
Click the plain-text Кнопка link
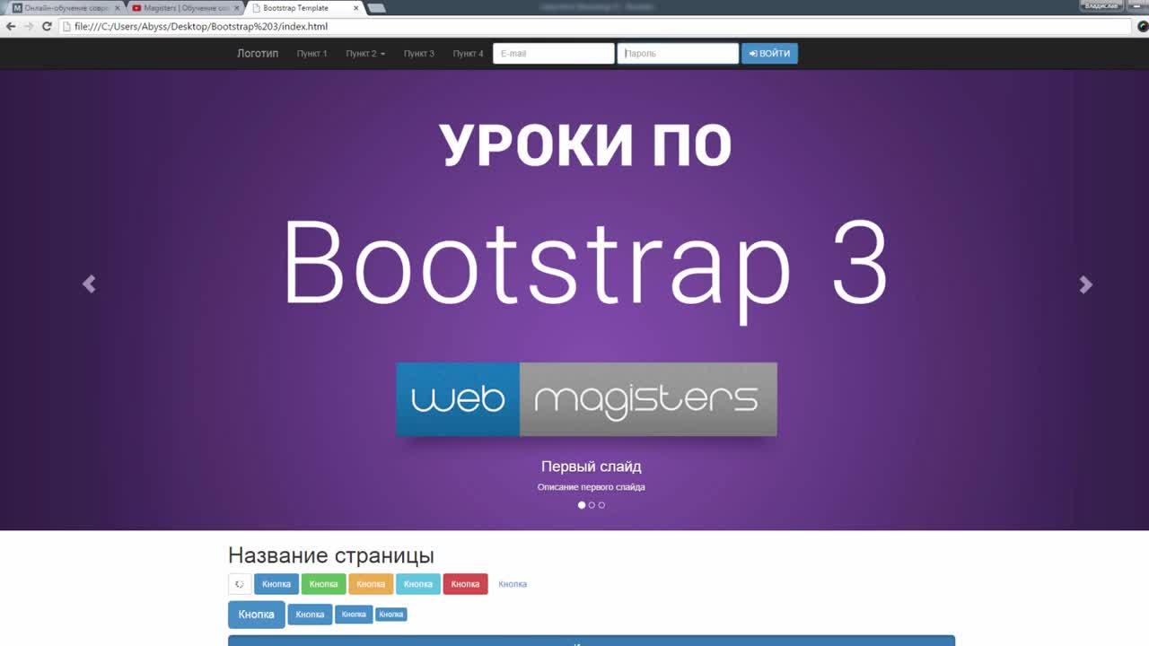point(513,584)
